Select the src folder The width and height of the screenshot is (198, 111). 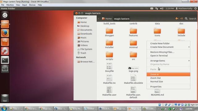pos(133,56)
